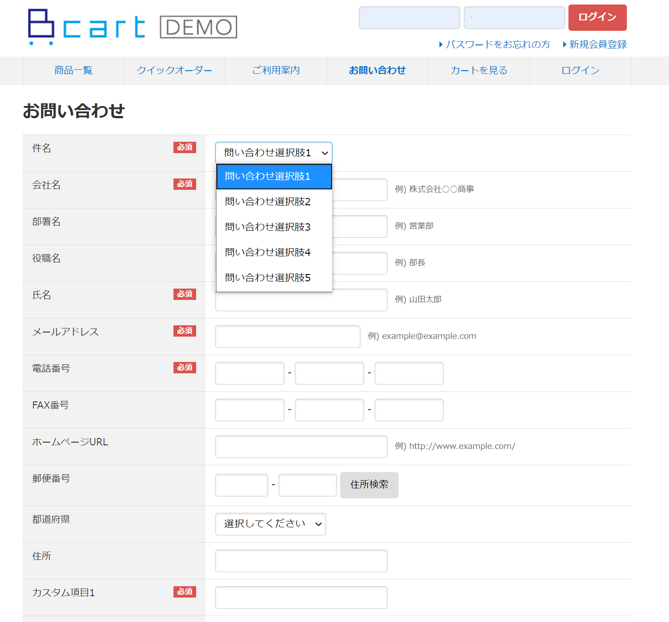This screenshot has width=669, height=622.
Task: Click the 住所検索 button
Action: (x=369, y=485)
